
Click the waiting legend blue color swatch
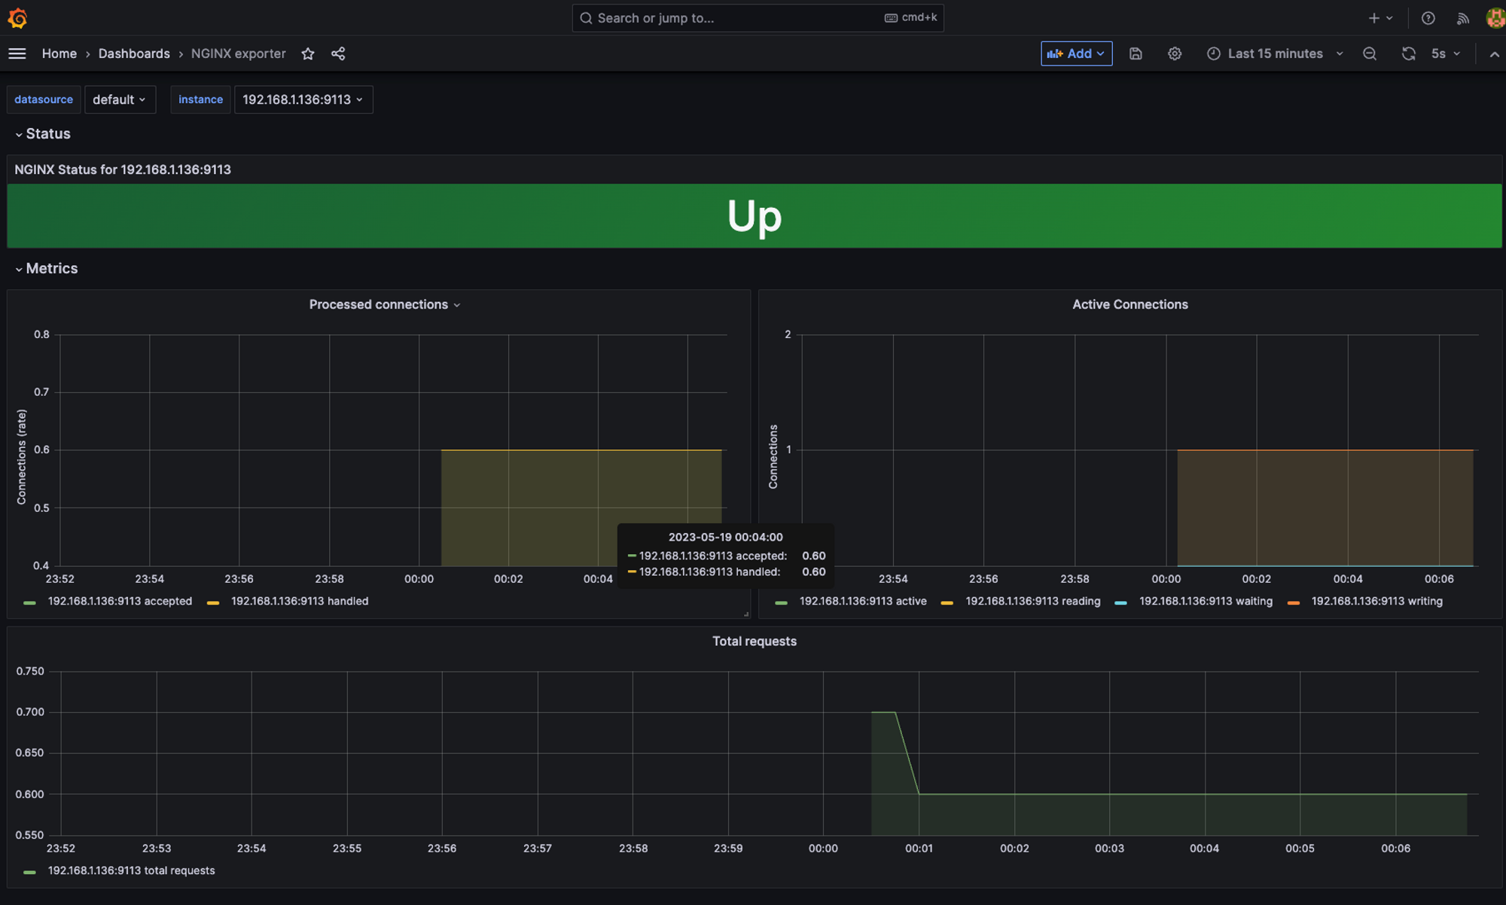[1120, 602]
